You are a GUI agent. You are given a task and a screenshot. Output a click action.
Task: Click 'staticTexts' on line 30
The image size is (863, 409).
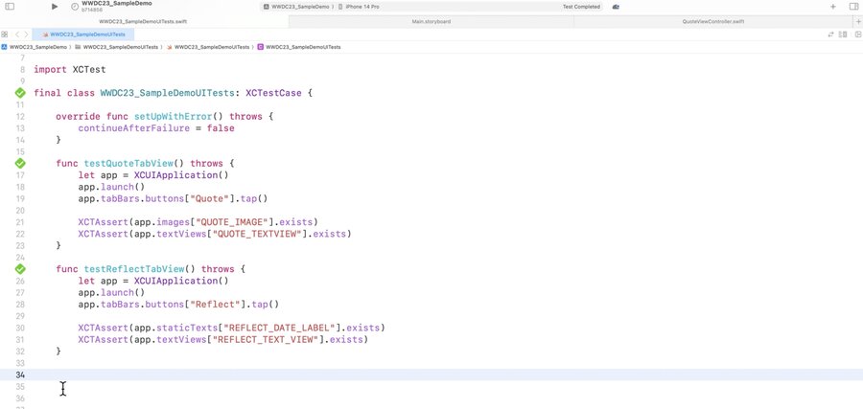pyautogui.click(x=187, y=328)
